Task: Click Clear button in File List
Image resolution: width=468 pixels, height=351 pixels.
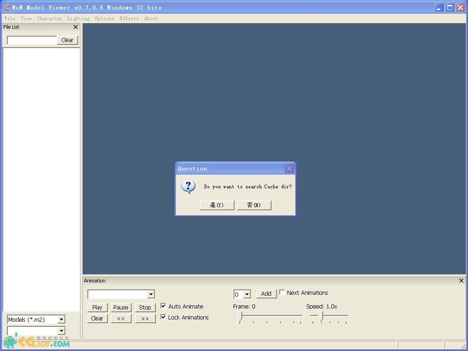Action: point(68,40)
